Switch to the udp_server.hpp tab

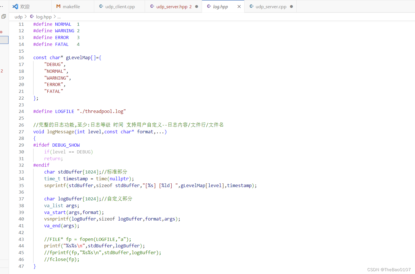click(173, 7)
